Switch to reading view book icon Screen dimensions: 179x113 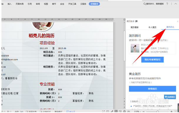pyautogui.click(x=108, y=112)
